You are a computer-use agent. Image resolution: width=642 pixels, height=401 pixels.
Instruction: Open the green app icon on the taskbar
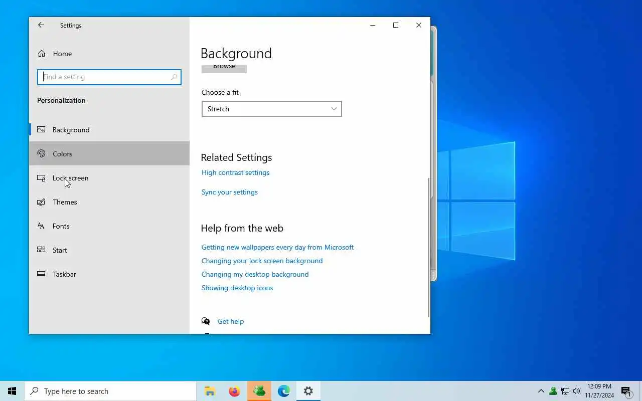pyautogui.click(x=259, y=391)
